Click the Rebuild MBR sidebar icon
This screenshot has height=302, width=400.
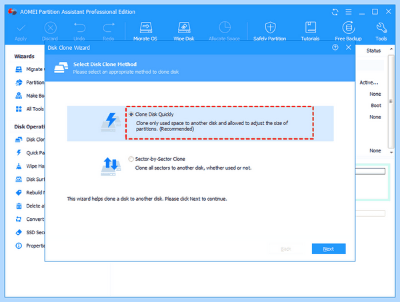tap(19, 192)
